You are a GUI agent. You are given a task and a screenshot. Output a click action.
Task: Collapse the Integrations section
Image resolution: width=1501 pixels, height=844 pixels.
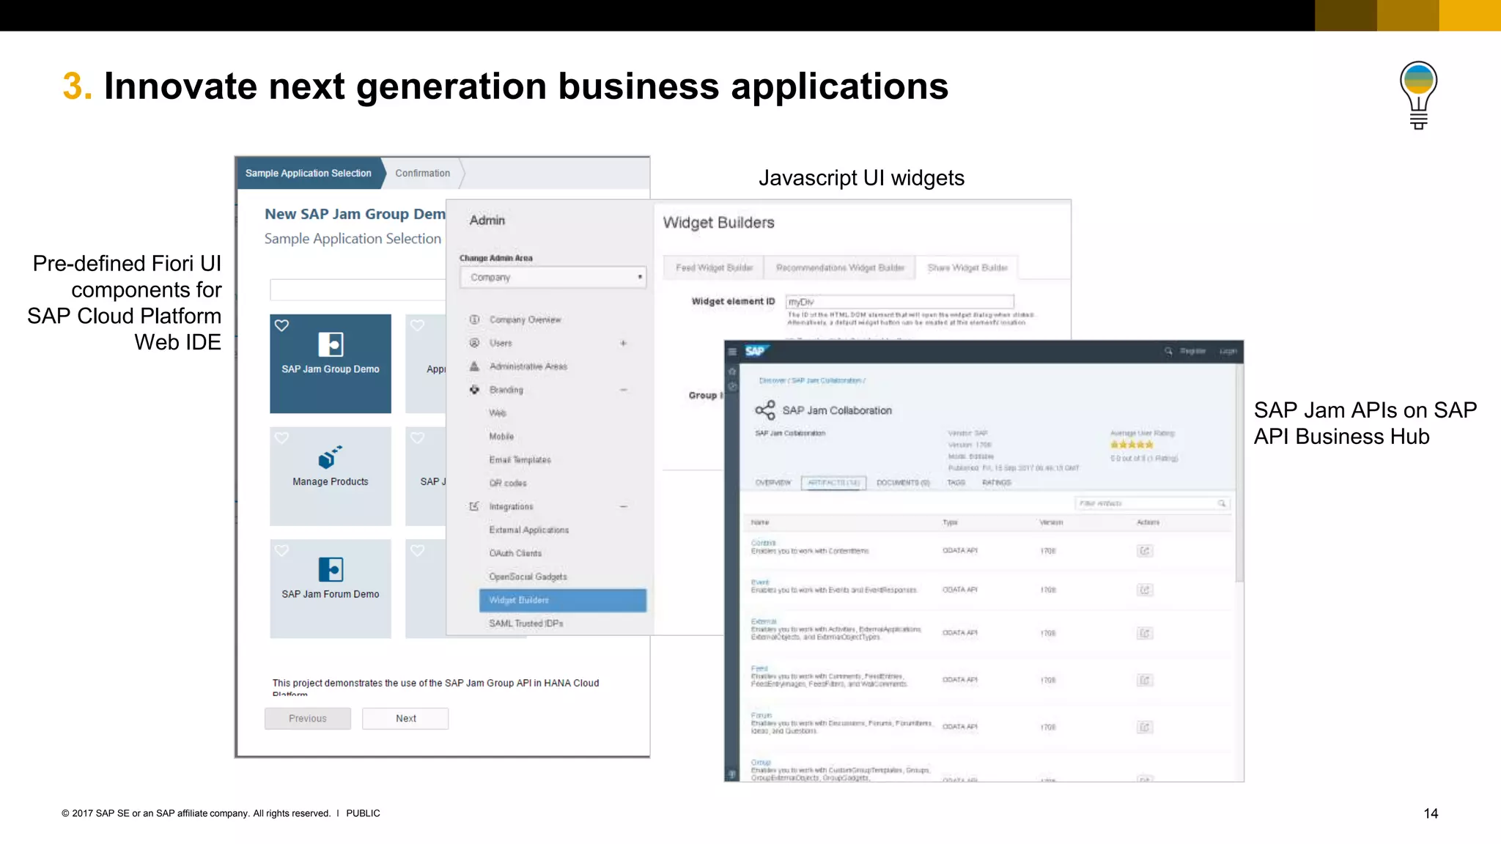(623, 506)
